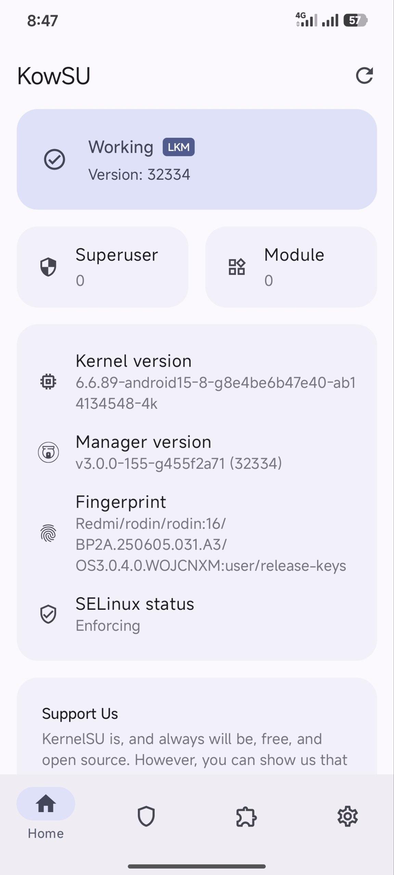
Task: Open the Module count card
Action: tap(291, 267)
